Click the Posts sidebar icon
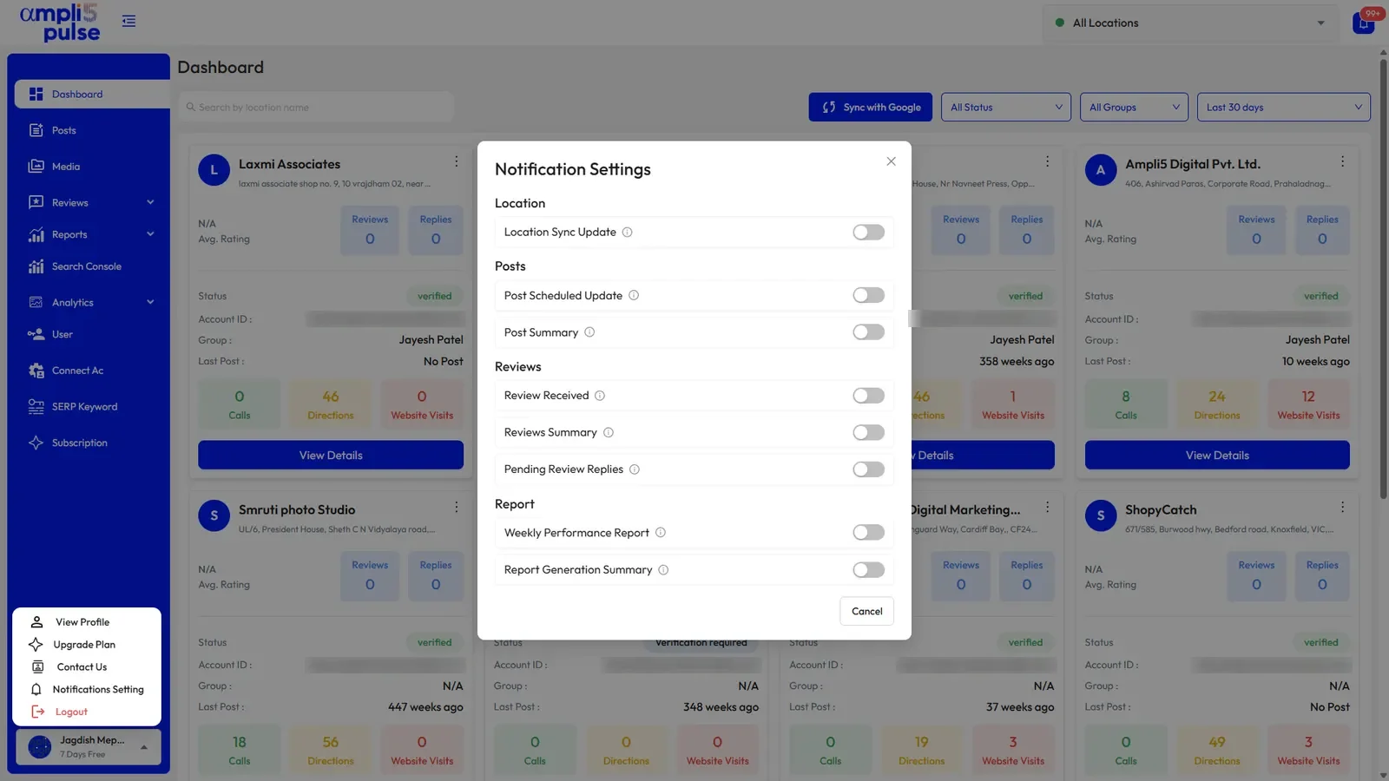Screen dimensions: 1389x781 (36, 130)
